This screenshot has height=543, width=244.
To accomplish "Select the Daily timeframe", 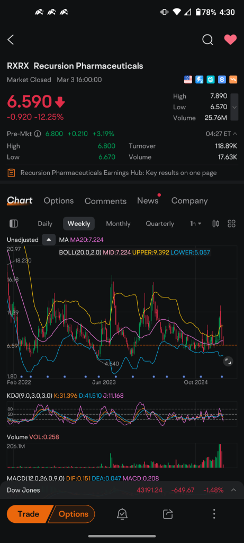I will tap(45, 224).
